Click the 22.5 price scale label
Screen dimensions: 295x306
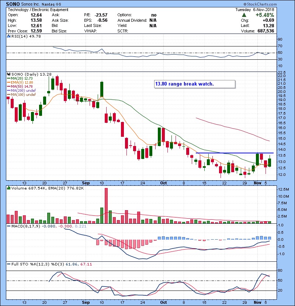coord(281,72)
